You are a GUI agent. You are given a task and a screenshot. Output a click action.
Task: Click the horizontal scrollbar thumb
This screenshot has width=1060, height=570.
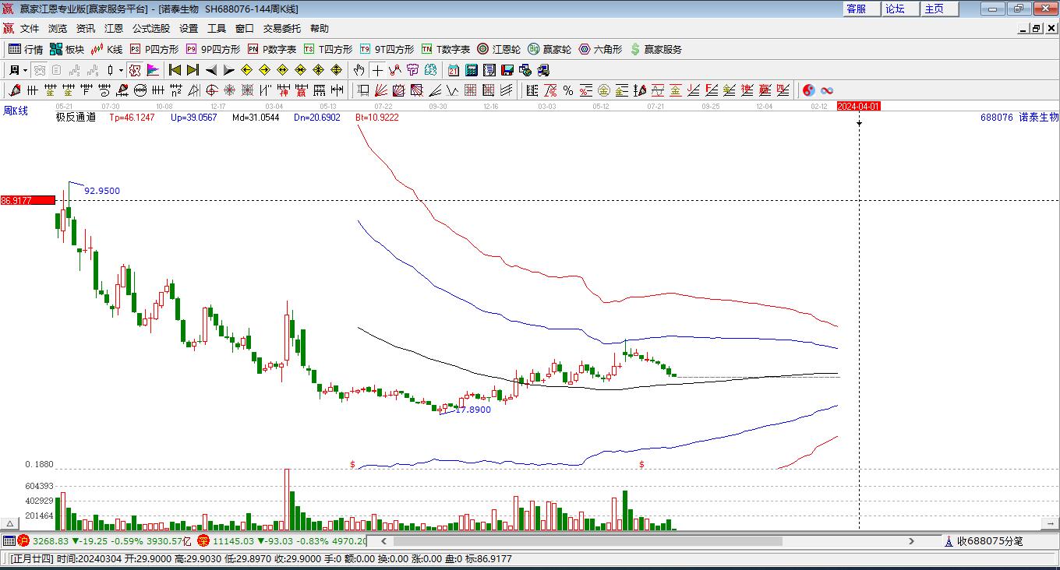coord(588,541)
